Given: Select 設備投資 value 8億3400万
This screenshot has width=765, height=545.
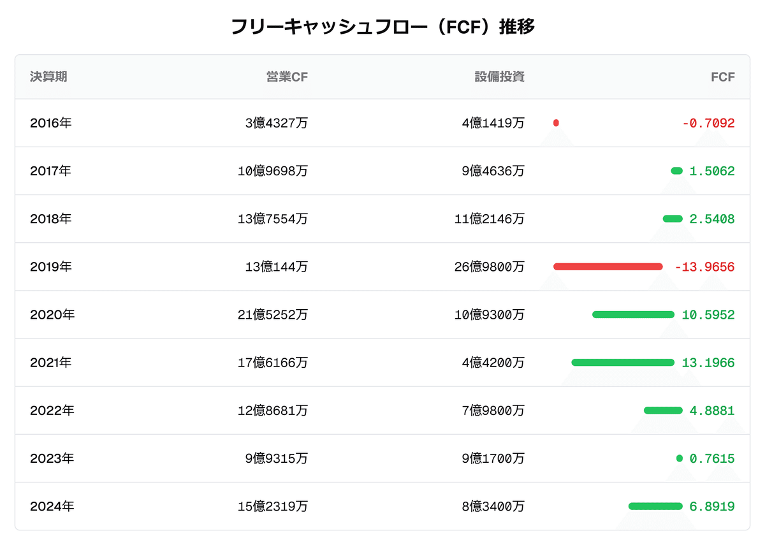Looking at the screenshot, I should click(x=493, y=507).
